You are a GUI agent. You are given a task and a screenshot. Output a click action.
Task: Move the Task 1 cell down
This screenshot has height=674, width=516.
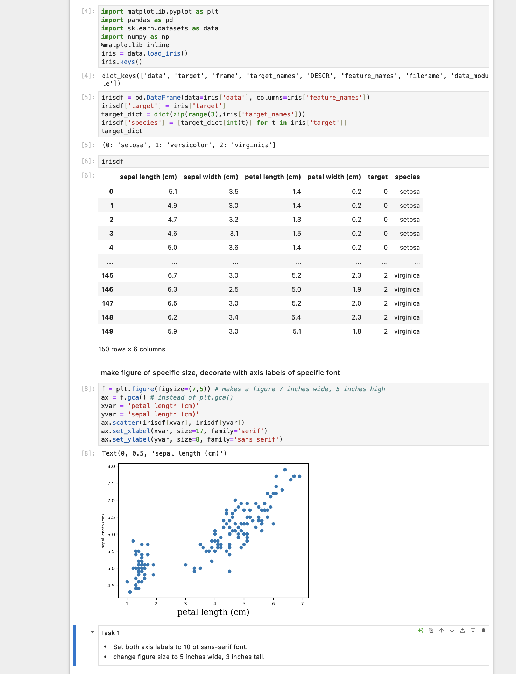452,630
